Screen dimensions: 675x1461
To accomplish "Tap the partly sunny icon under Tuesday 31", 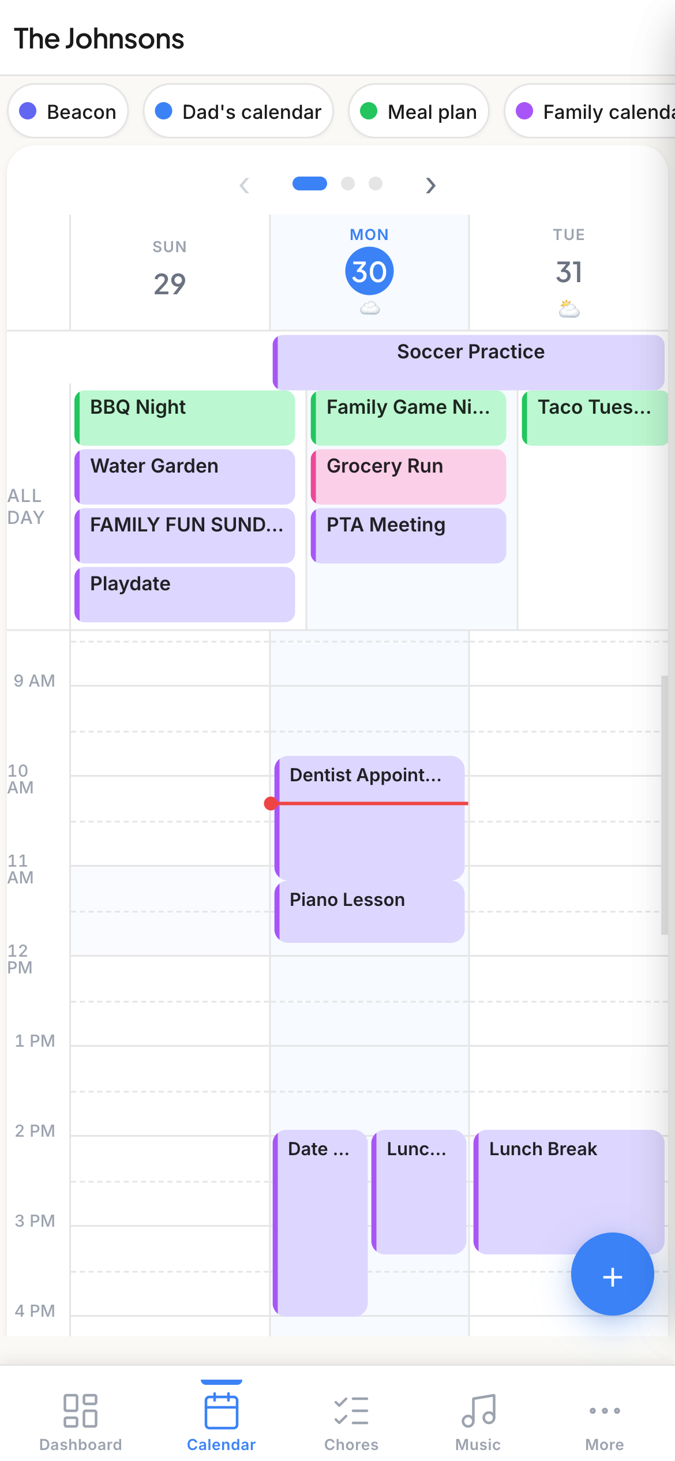I will (568, 309).
